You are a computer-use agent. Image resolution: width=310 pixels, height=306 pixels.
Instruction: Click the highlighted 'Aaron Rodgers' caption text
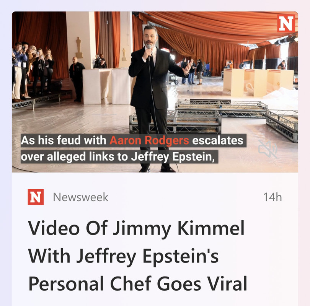click(x=149, y=140)
